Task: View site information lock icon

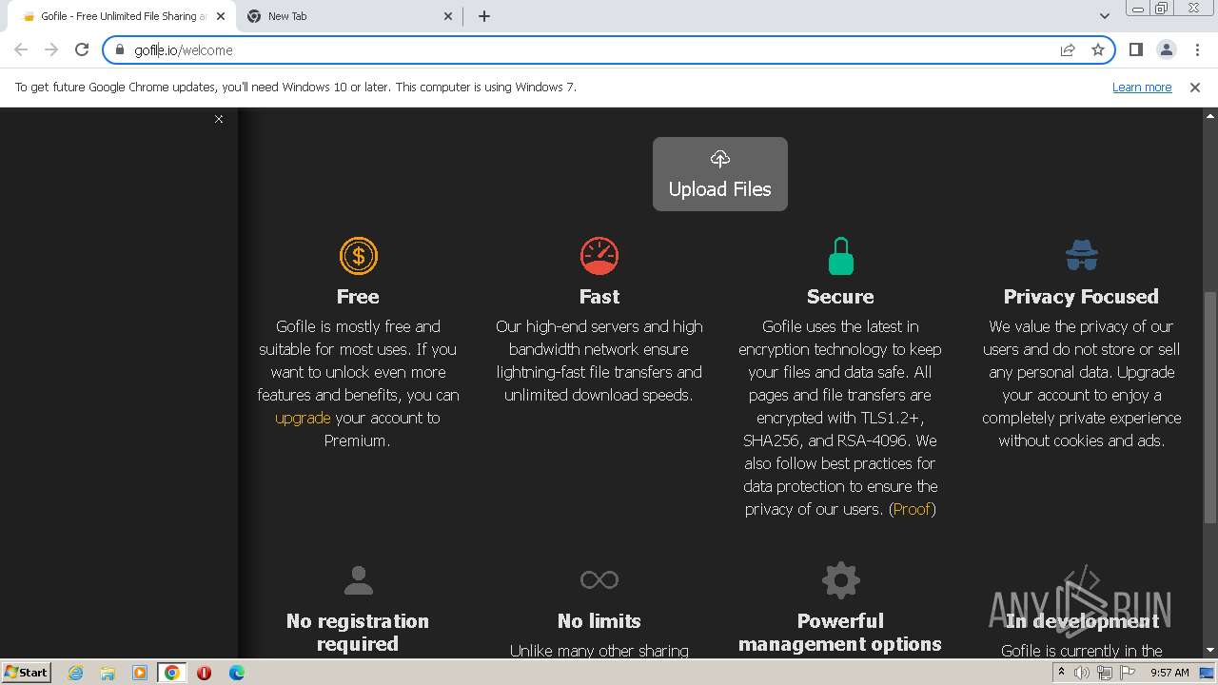Action: [119, 49]
